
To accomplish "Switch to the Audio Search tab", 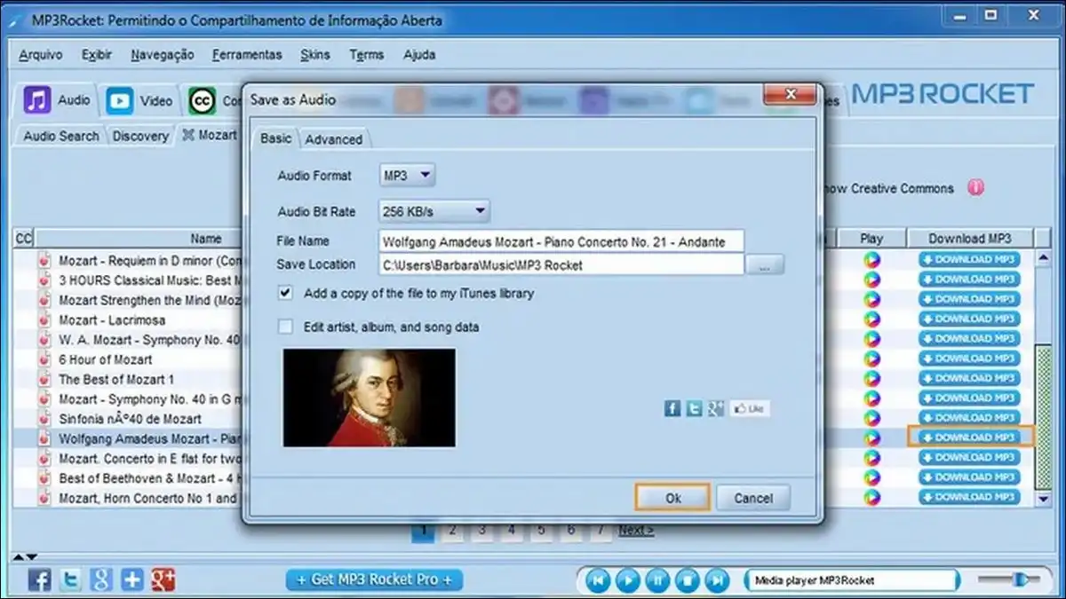I will pyautogui.click(x=61, y=136).
